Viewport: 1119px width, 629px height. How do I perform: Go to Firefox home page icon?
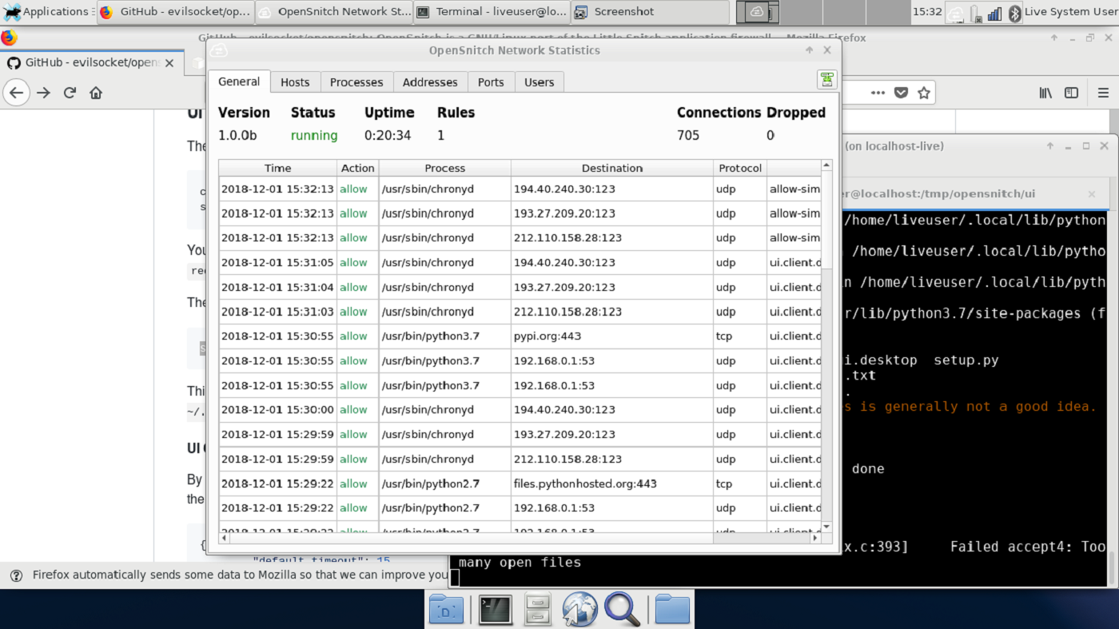[96, 93]
